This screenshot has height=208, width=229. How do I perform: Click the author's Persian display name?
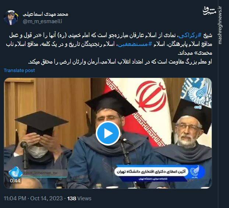coord(45,14)
